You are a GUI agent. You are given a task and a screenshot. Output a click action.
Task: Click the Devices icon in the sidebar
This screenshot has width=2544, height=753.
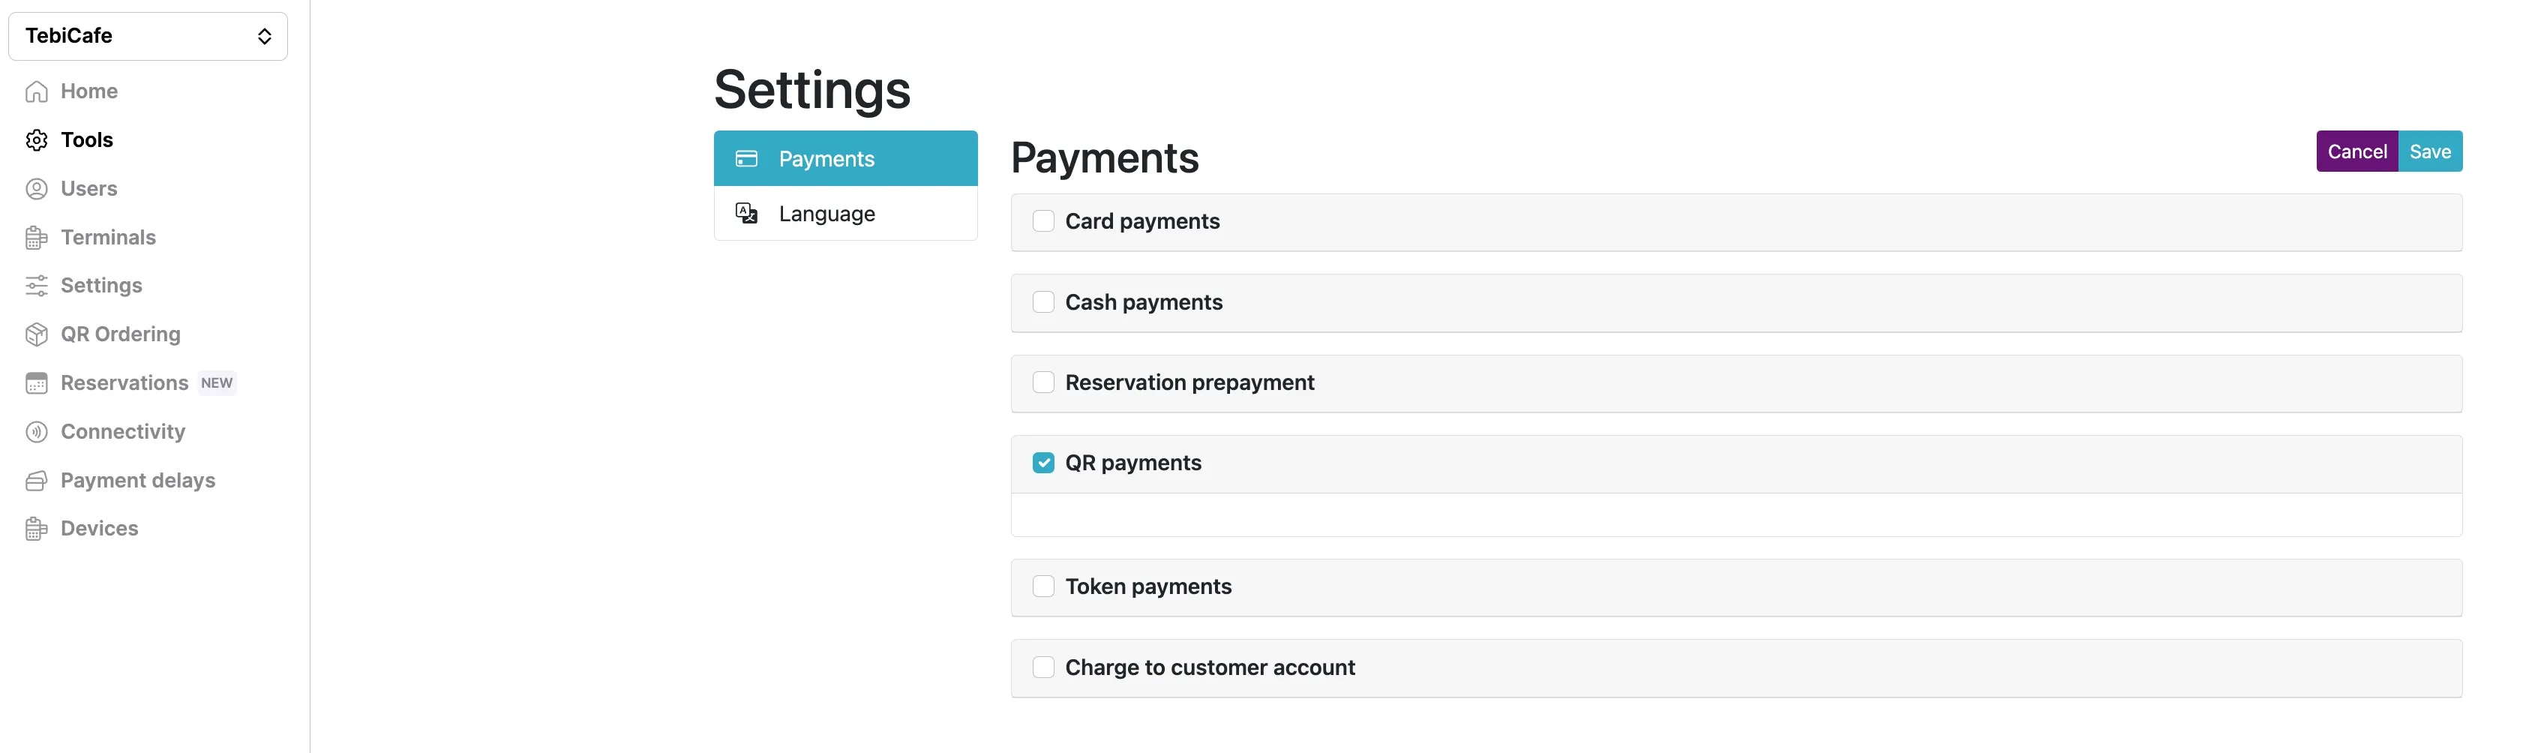click(x=37, y=528)
